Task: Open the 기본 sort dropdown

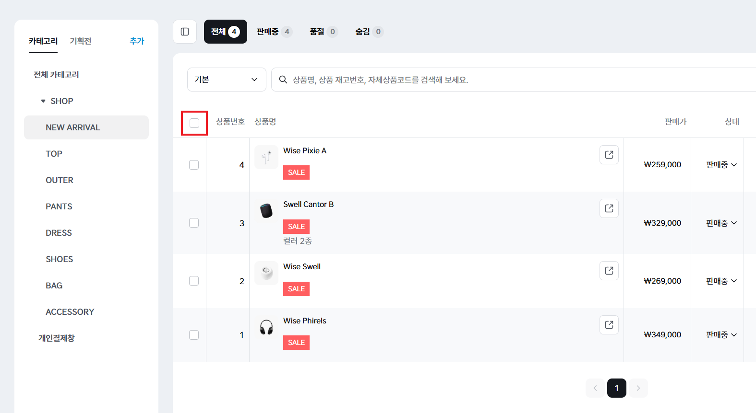Action: (x=227, y=80)
